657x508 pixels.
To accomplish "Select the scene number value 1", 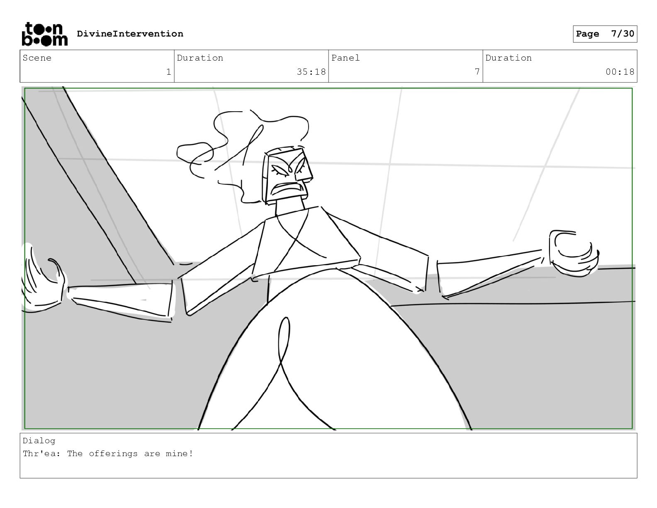I will click(168, 72).
